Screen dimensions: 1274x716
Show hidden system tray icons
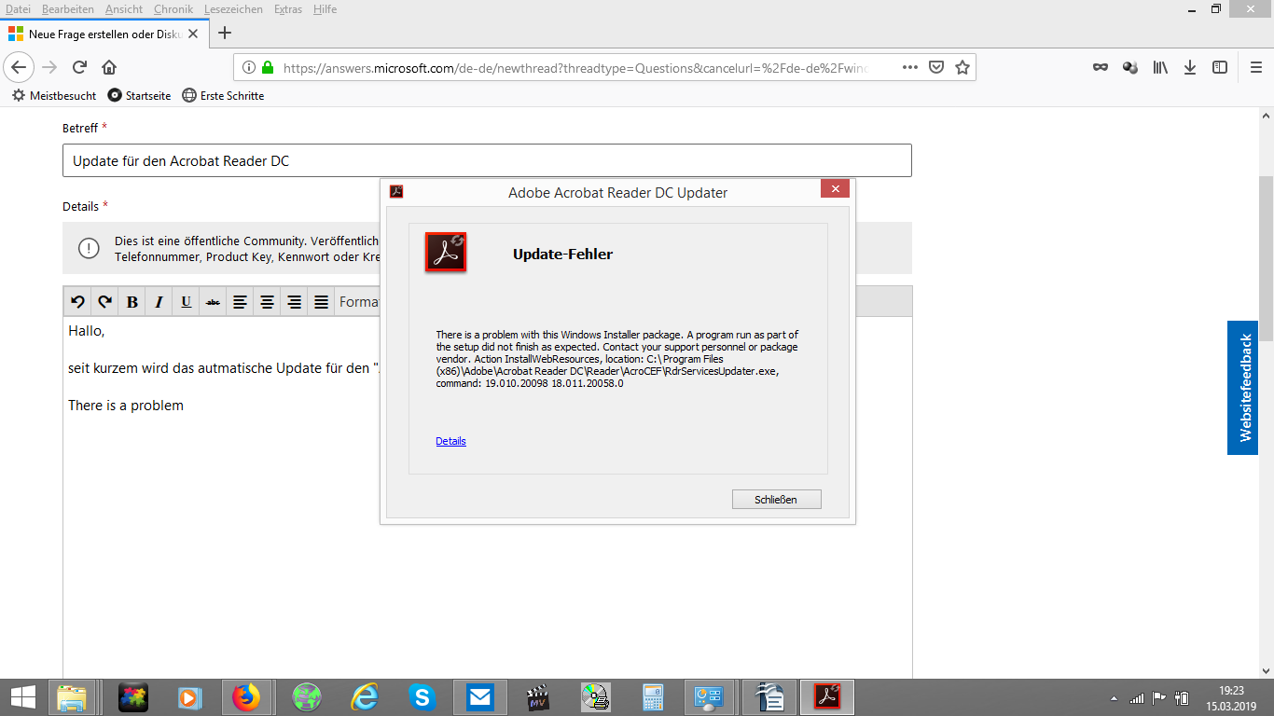coord(1114,697)
